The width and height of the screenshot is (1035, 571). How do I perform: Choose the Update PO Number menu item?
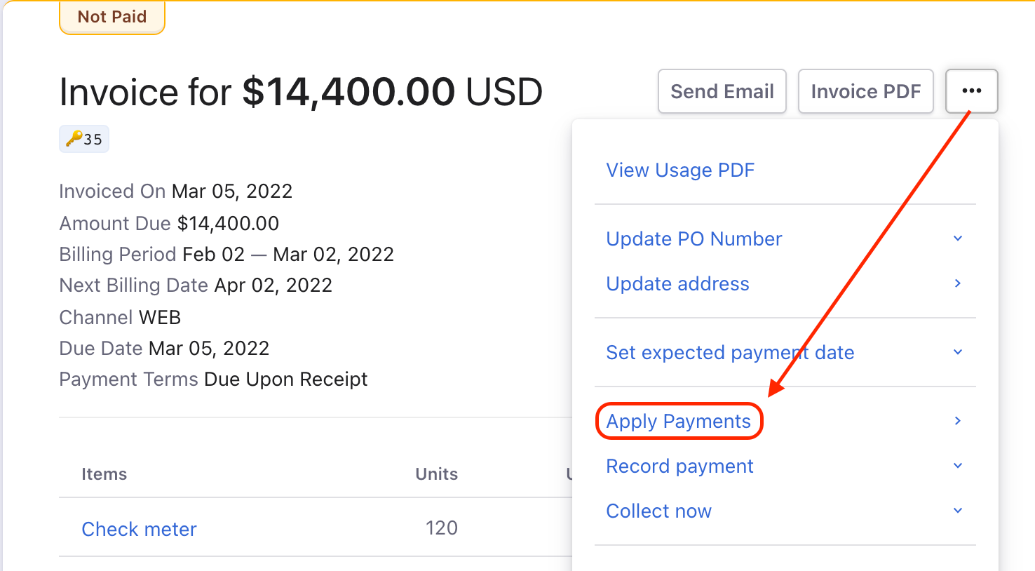pos(694,239)
